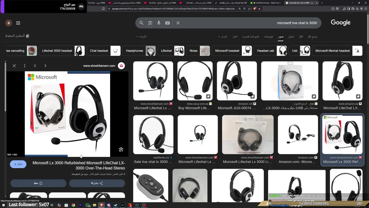The width and height of the screenshot is (369, 208).
Task: Click the انتقال (Visit) button
Action: tap(18, 164)
